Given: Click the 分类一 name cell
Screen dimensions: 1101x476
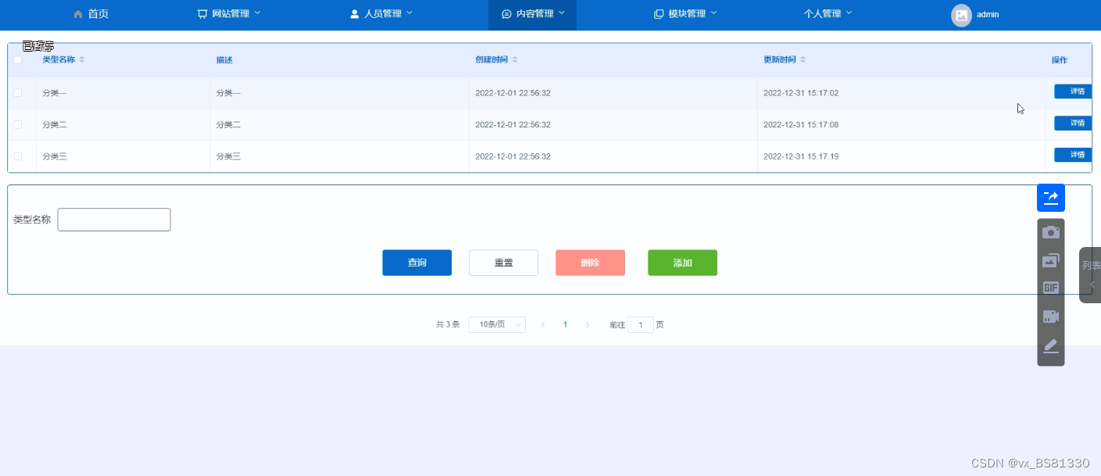Looking at the screenshot, I should point(55,93).
